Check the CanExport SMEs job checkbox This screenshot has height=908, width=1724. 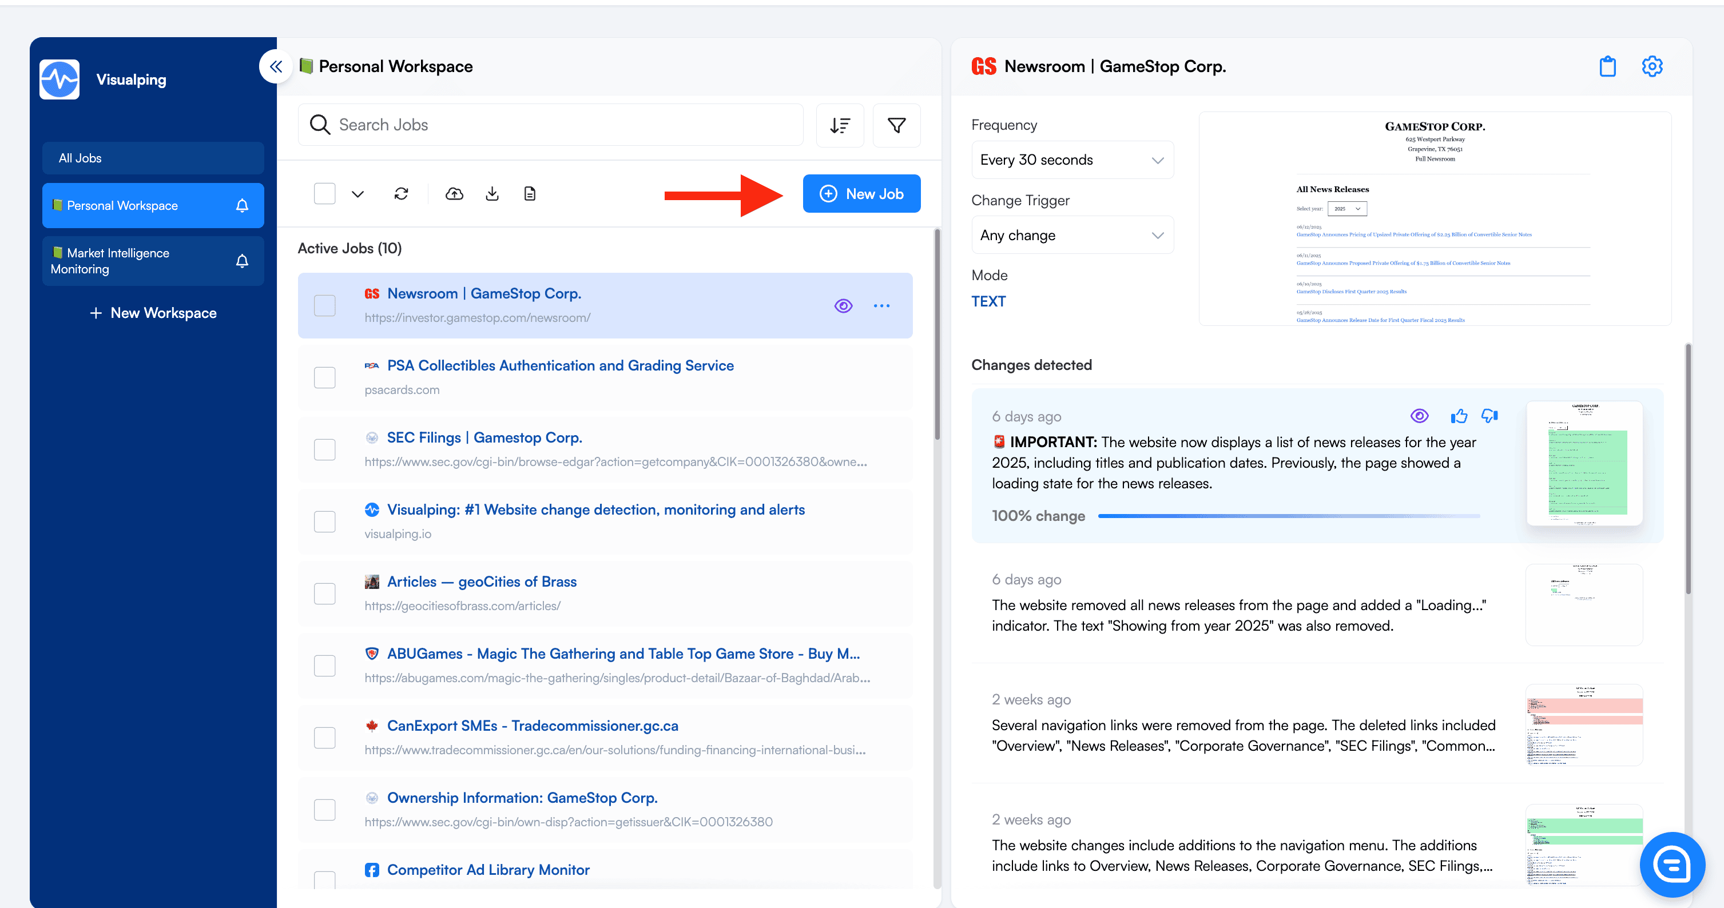click(x=324, y=738)
